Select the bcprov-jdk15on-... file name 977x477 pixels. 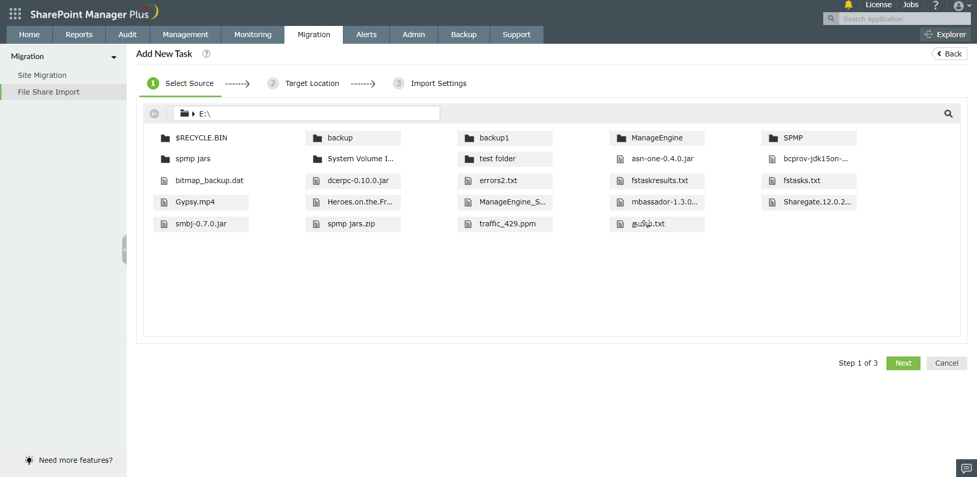(x=816, y=159)
